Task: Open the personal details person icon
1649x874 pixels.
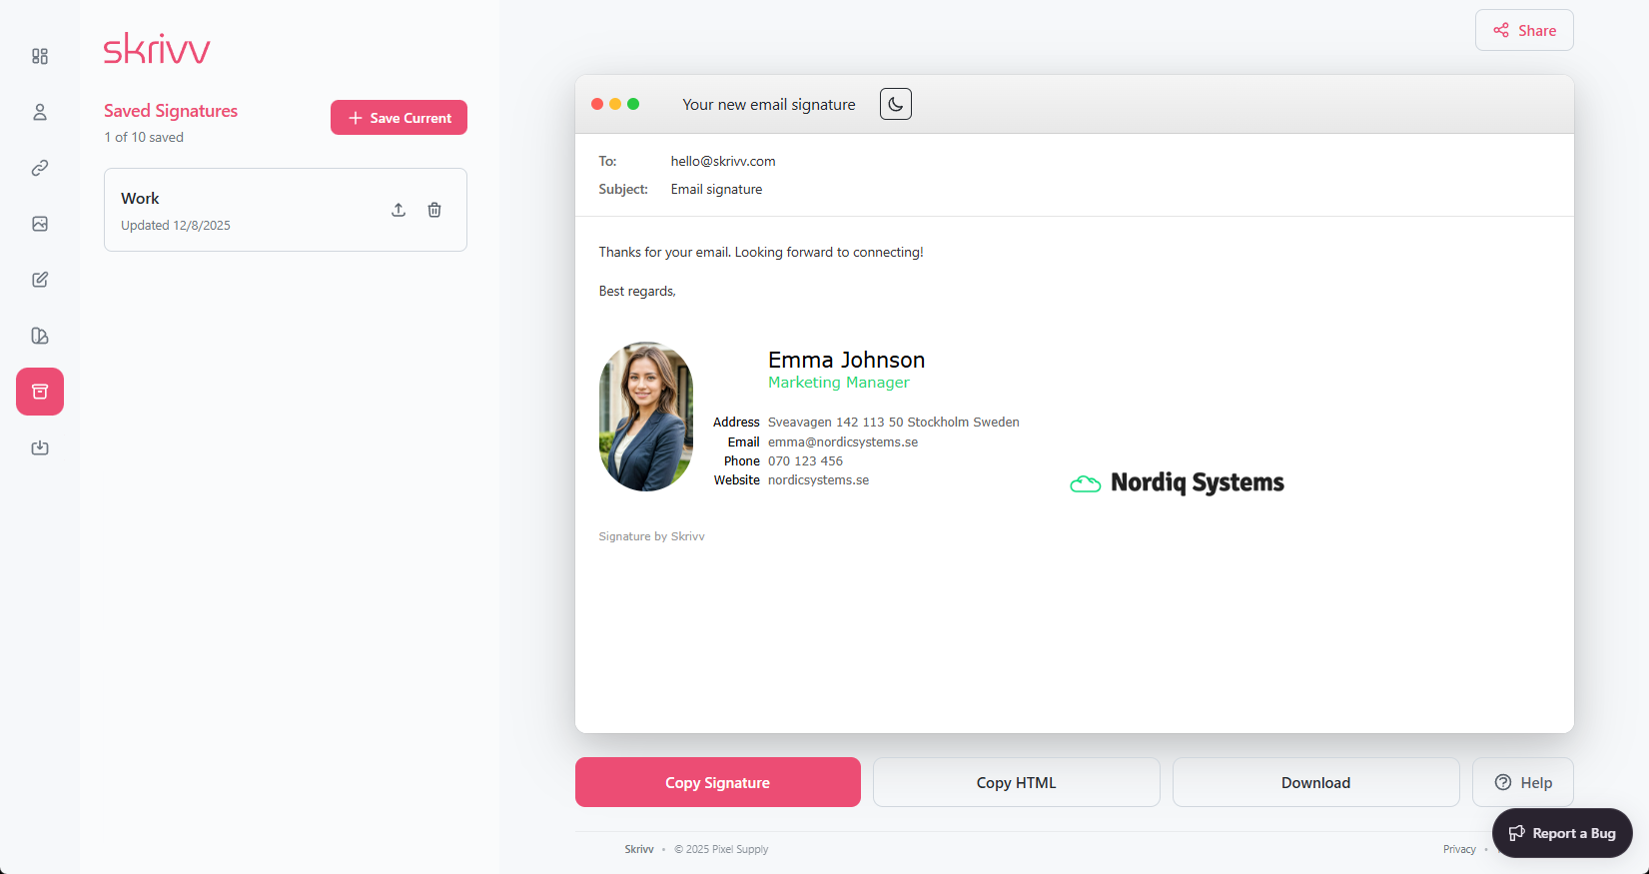Action: (40, 112)
